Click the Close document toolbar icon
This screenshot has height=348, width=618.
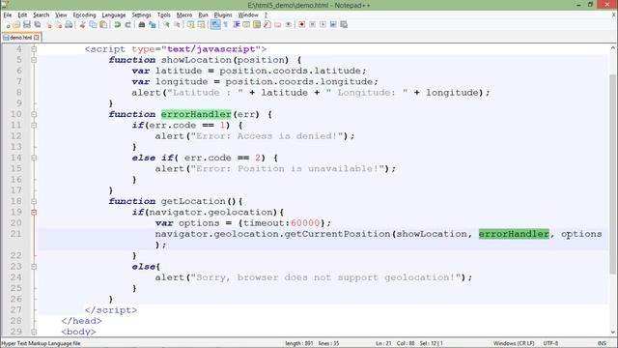(48, 25)
